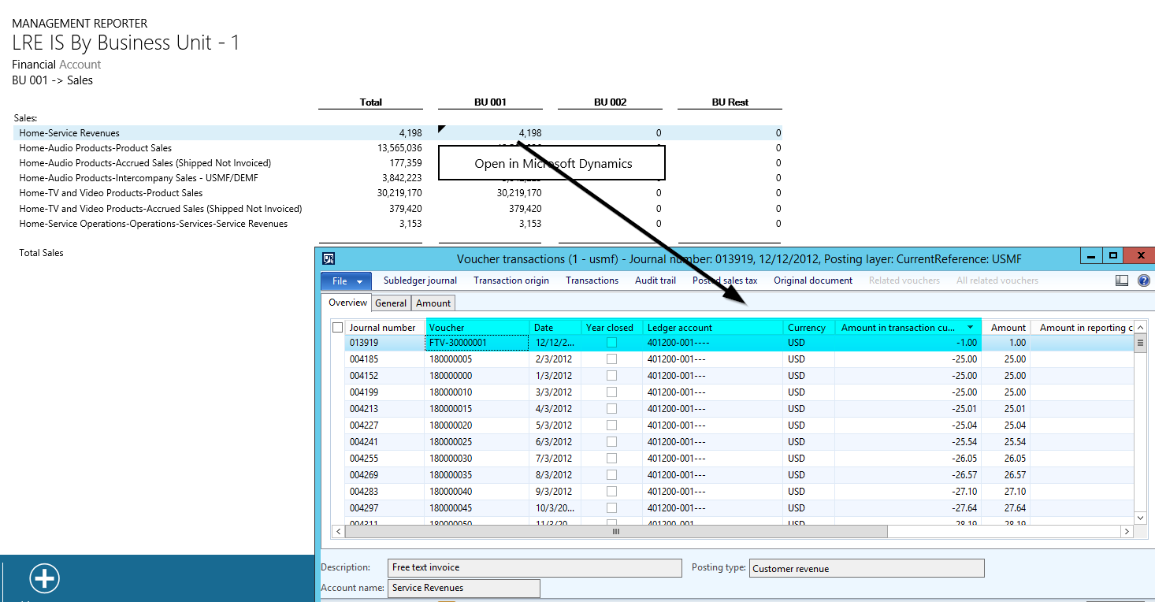Click the help question mark icon
1155x602 pixels.
click(x=1143, y=281)
